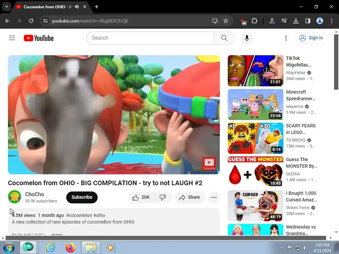Toggle Chrome side panel
The image size is (339, 254).
308,21
